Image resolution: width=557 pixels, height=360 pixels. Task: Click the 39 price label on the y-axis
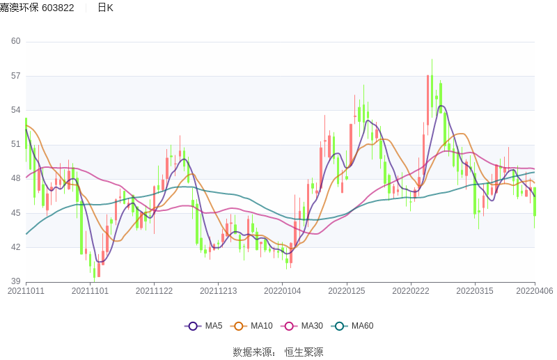click(x=16, y=281)
